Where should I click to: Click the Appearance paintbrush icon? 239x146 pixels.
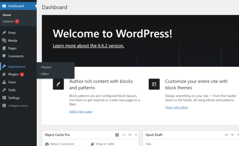click(4, 66)
